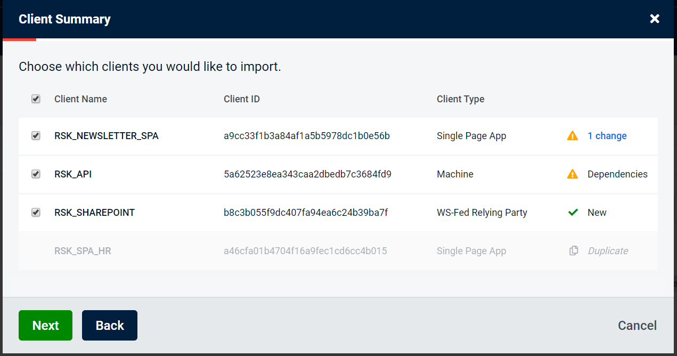Click the warning icon beside 1 change
The image size is (677, 356).
point(573,136)
